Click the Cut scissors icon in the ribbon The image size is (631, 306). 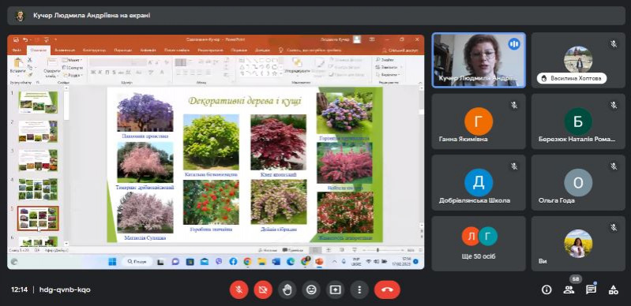[x=30, y=60]
